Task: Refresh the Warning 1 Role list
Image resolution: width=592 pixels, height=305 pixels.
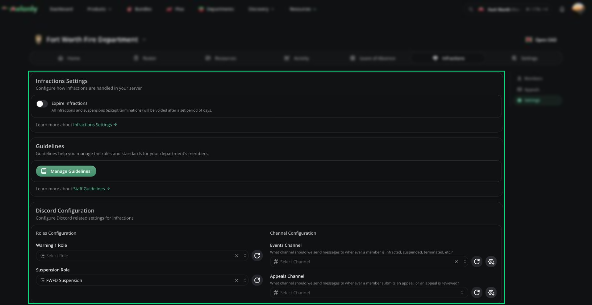Action: [x=257, y=256]
